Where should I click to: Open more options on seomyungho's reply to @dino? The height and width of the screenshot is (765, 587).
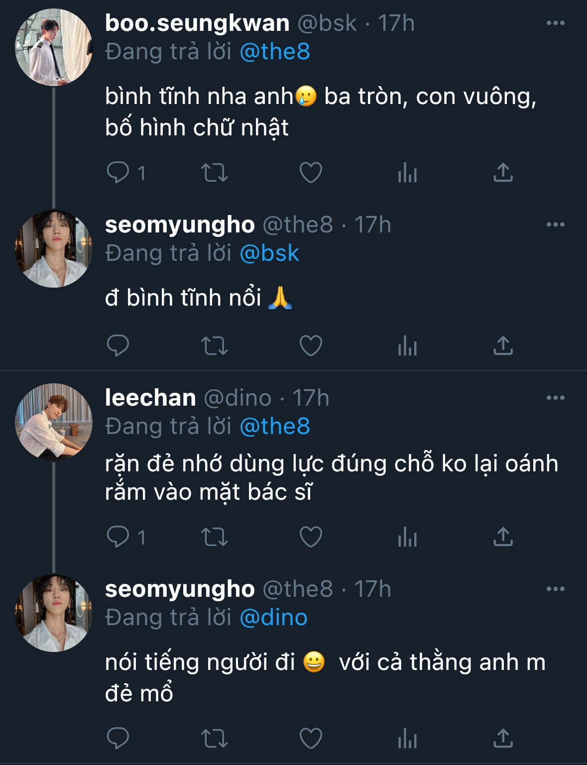tap(555, 589)
